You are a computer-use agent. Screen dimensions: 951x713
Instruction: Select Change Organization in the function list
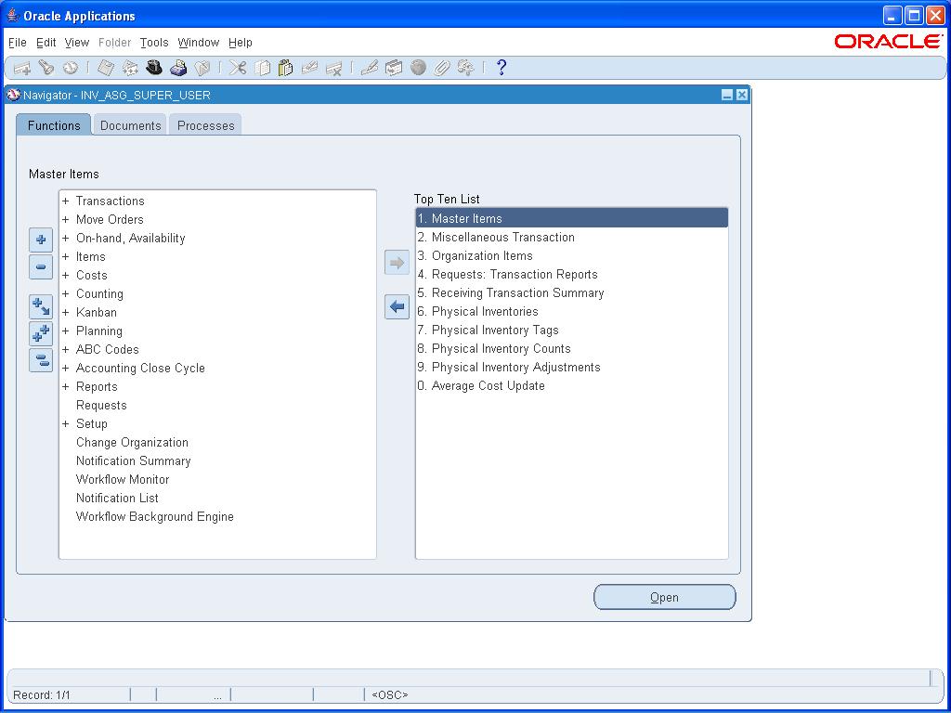pos(132,443)
